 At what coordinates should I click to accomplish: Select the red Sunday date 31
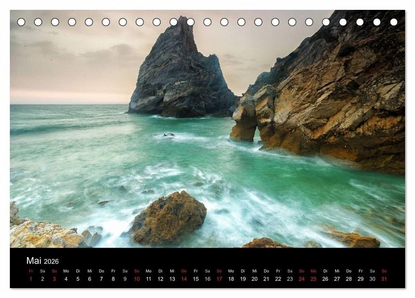(384, 279)
